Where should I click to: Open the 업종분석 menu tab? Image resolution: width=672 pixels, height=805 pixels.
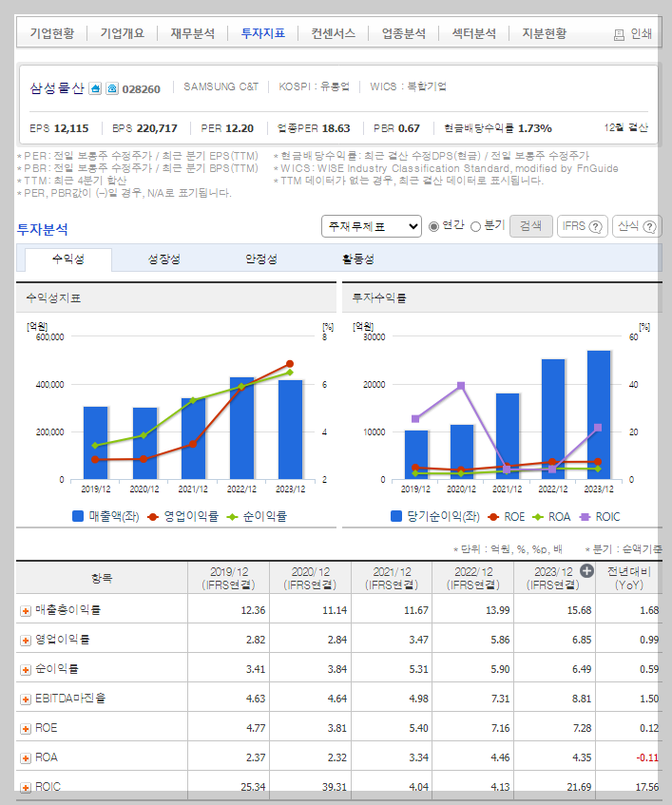(x=404, y=34)
